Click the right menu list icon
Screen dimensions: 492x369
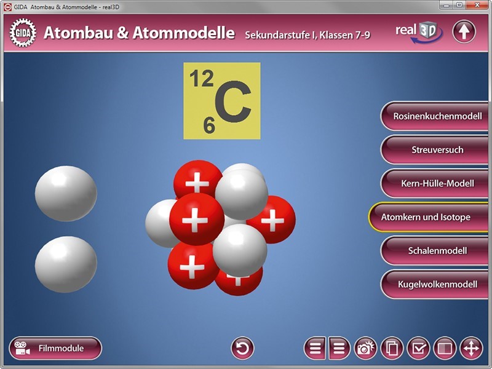click(339, 349)
